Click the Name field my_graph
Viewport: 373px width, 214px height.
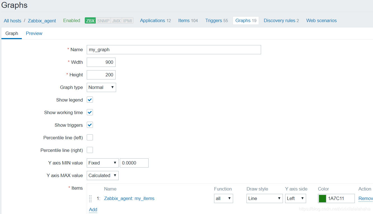click(x=174, y=50)
